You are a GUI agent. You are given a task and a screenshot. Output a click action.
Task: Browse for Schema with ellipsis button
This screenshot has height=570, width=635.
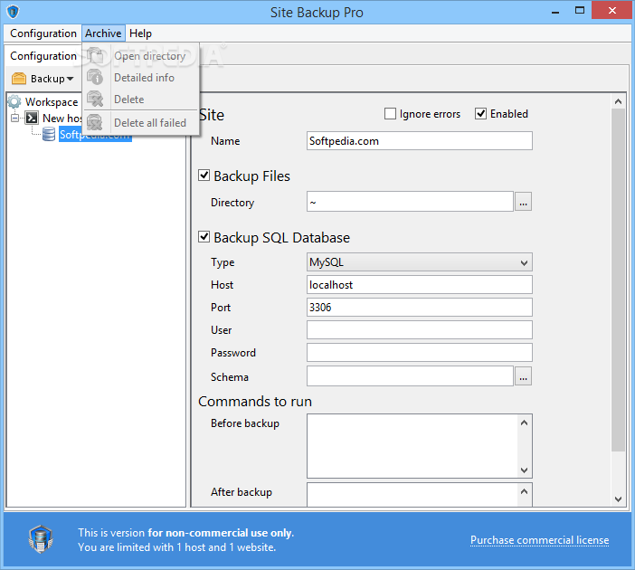click(523, 376)
